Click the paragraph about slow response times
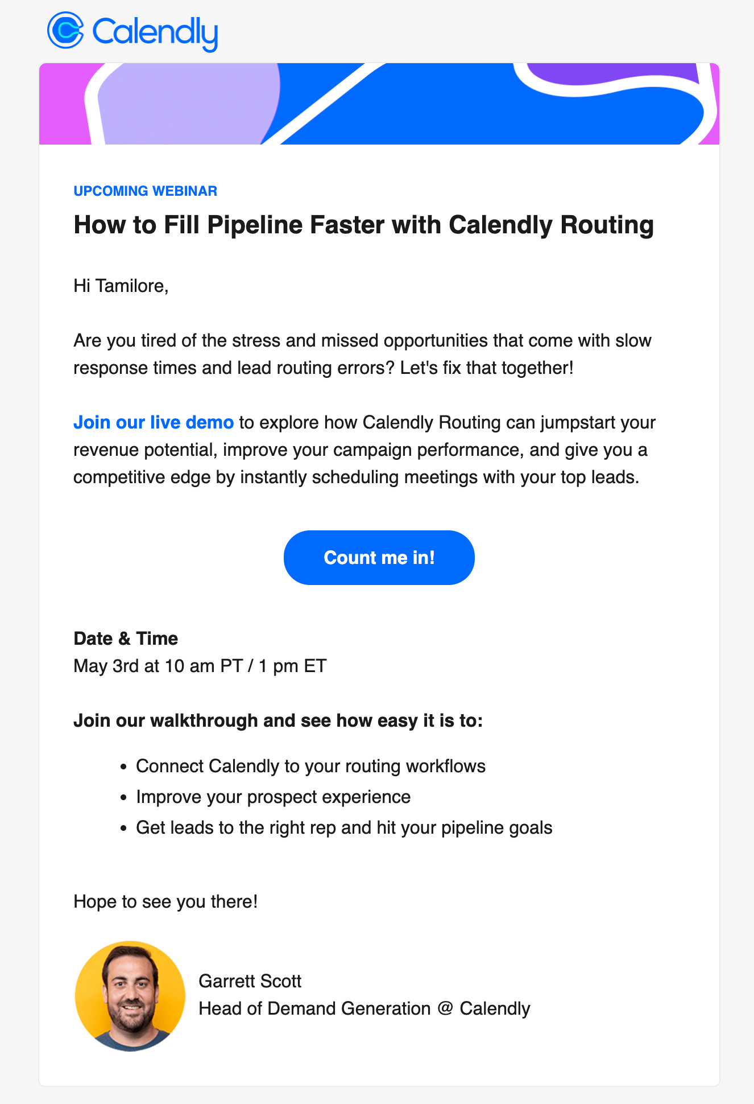Viewport: 754px width, 1104px height. click(362, 354)
